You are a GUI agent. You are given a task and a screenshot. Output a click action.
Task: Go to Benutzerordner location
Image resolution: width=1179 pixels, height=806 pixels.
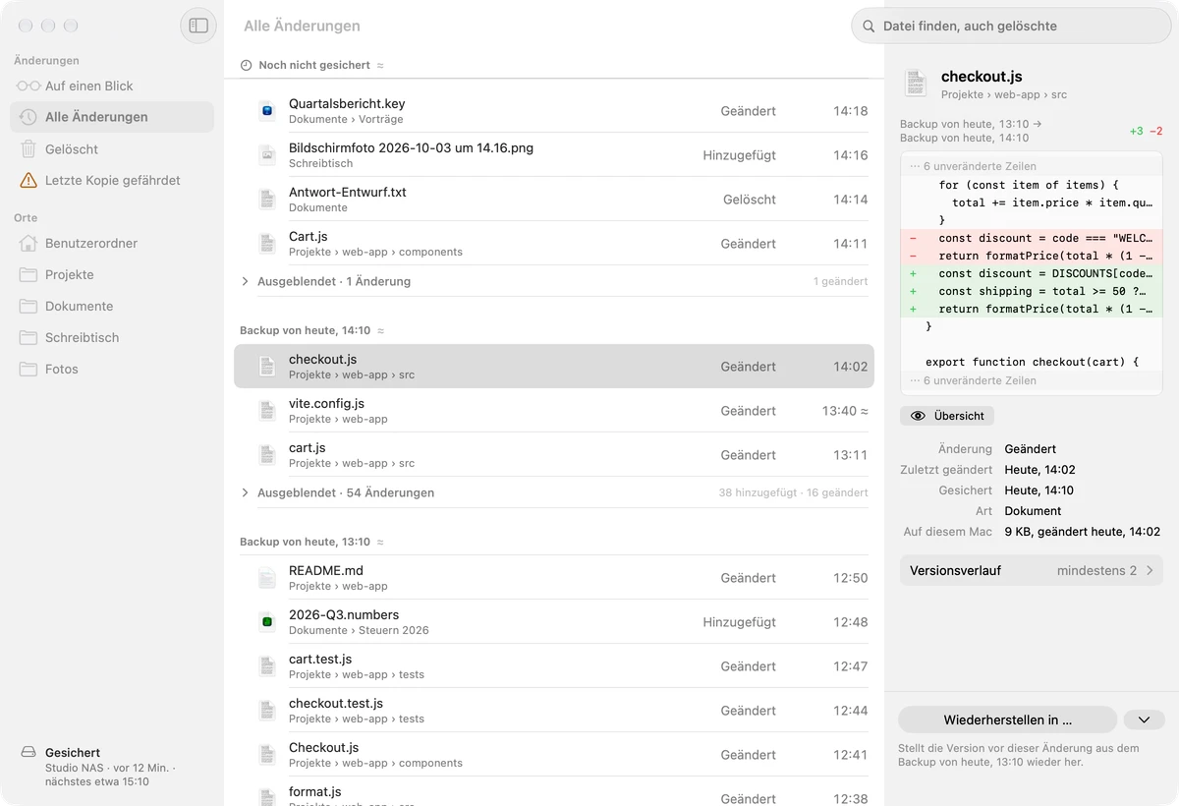[112, 244]
